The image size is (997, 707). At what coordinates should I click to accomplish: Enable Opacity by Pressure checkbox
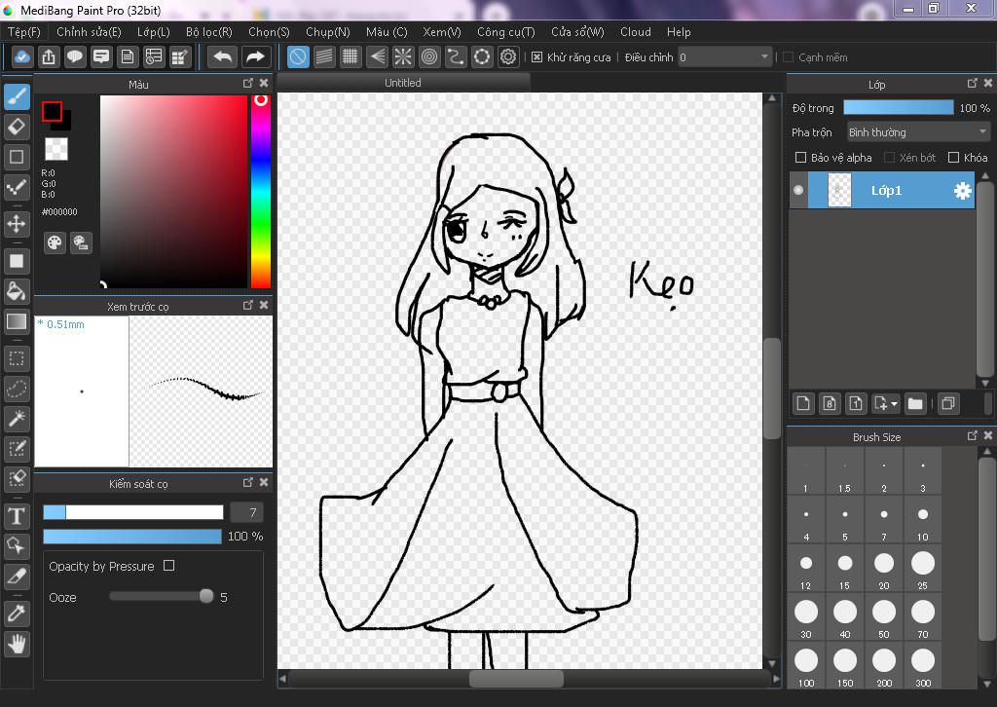168,565
